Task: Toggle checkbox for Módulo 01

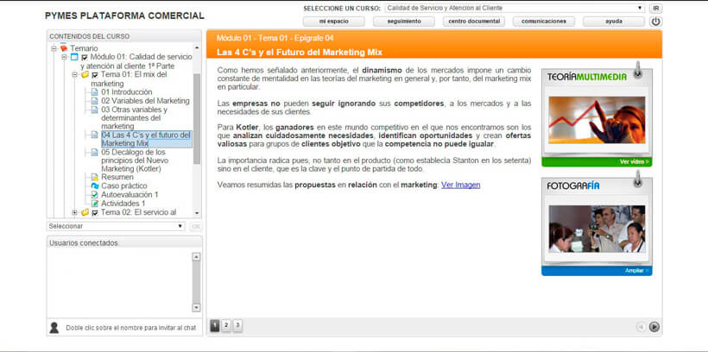Action: coord(85,57)
